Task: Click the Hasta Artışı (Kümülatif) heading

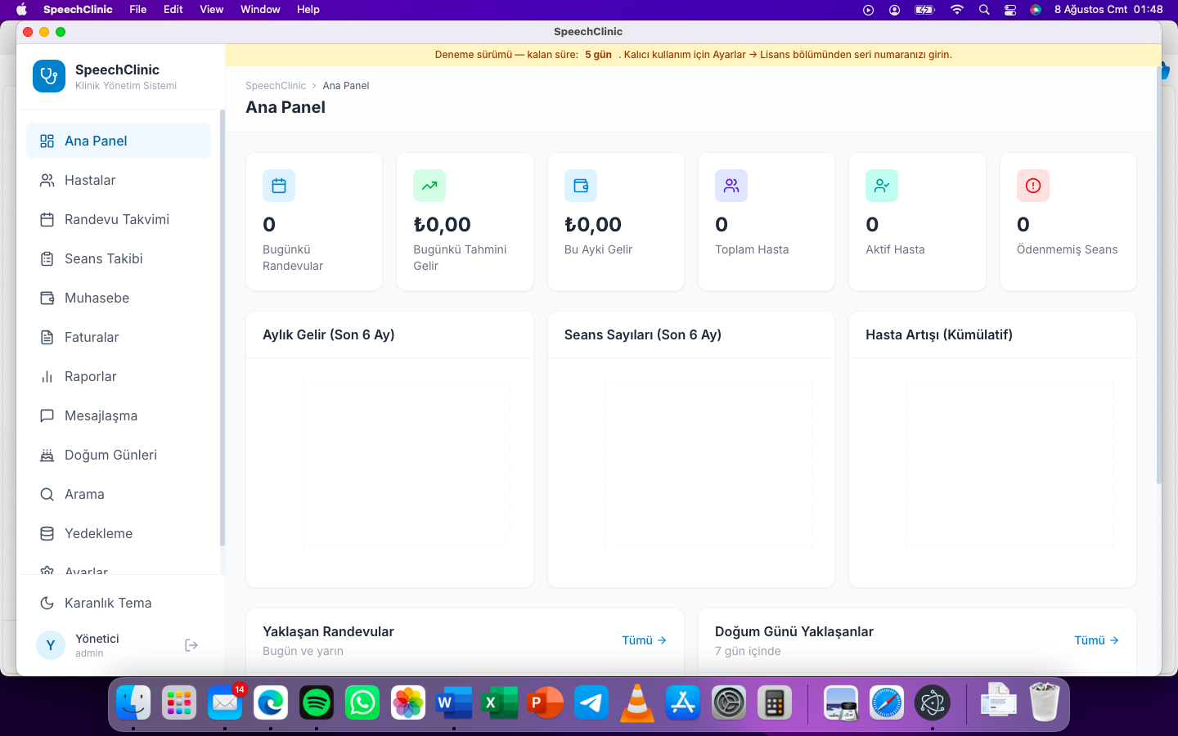Action: pos(939,334)
